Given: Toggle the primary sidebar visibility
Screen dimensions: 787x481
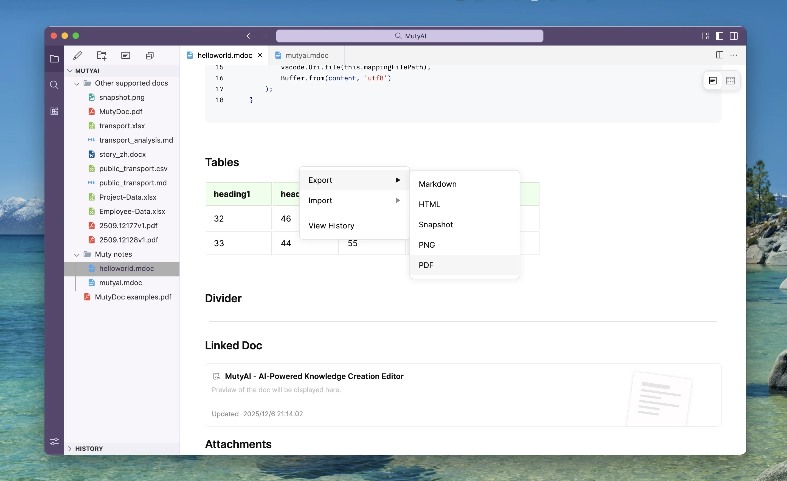Looking at the screenshot, I should coord(719,36).
